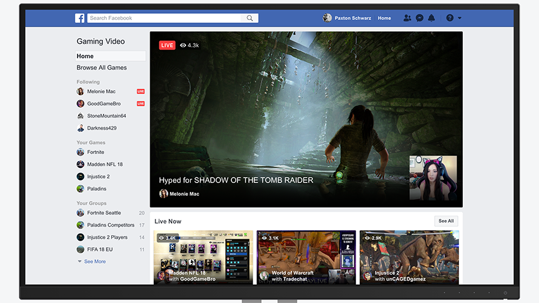The width and height of the screenshot is (539, 303).
Task: Click LIVE badge next to Melonie Mac
Action: (141, 92)
